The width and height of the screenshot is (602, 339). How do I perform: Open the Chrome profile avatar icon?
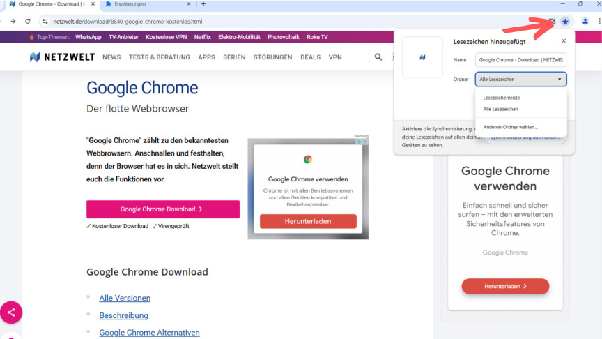click(585, 22)
